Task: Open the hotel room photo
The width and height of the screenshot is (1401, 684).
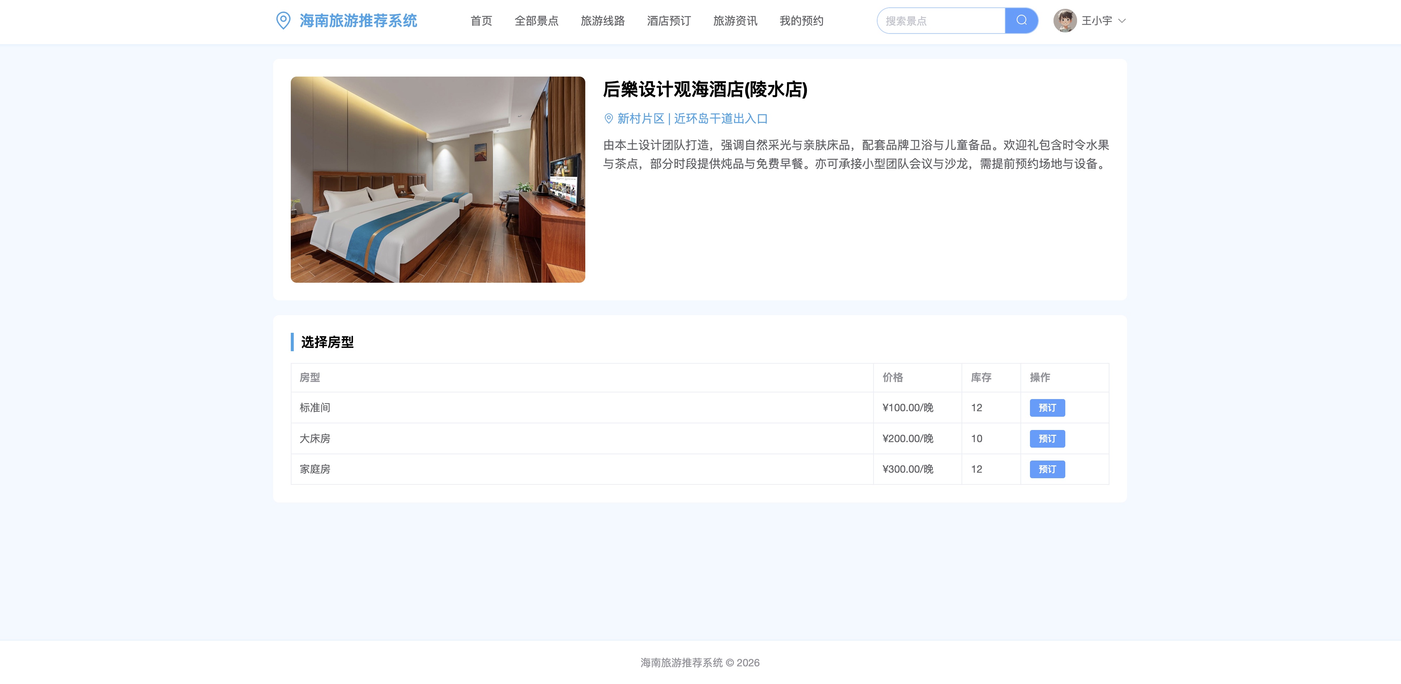Action: [438, 179]
